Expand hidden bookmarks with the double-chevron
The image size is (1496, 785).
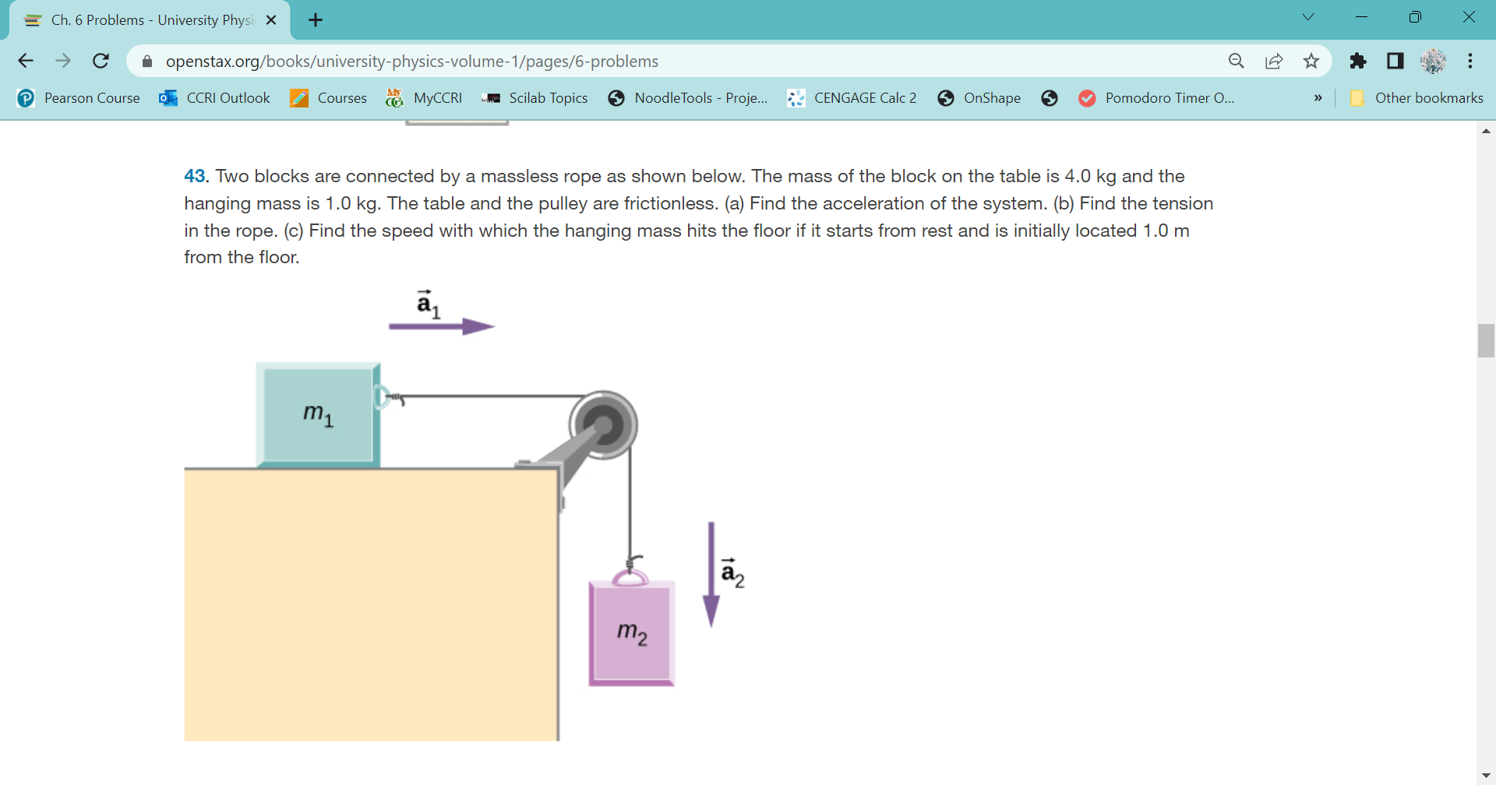coord(1318,98)
